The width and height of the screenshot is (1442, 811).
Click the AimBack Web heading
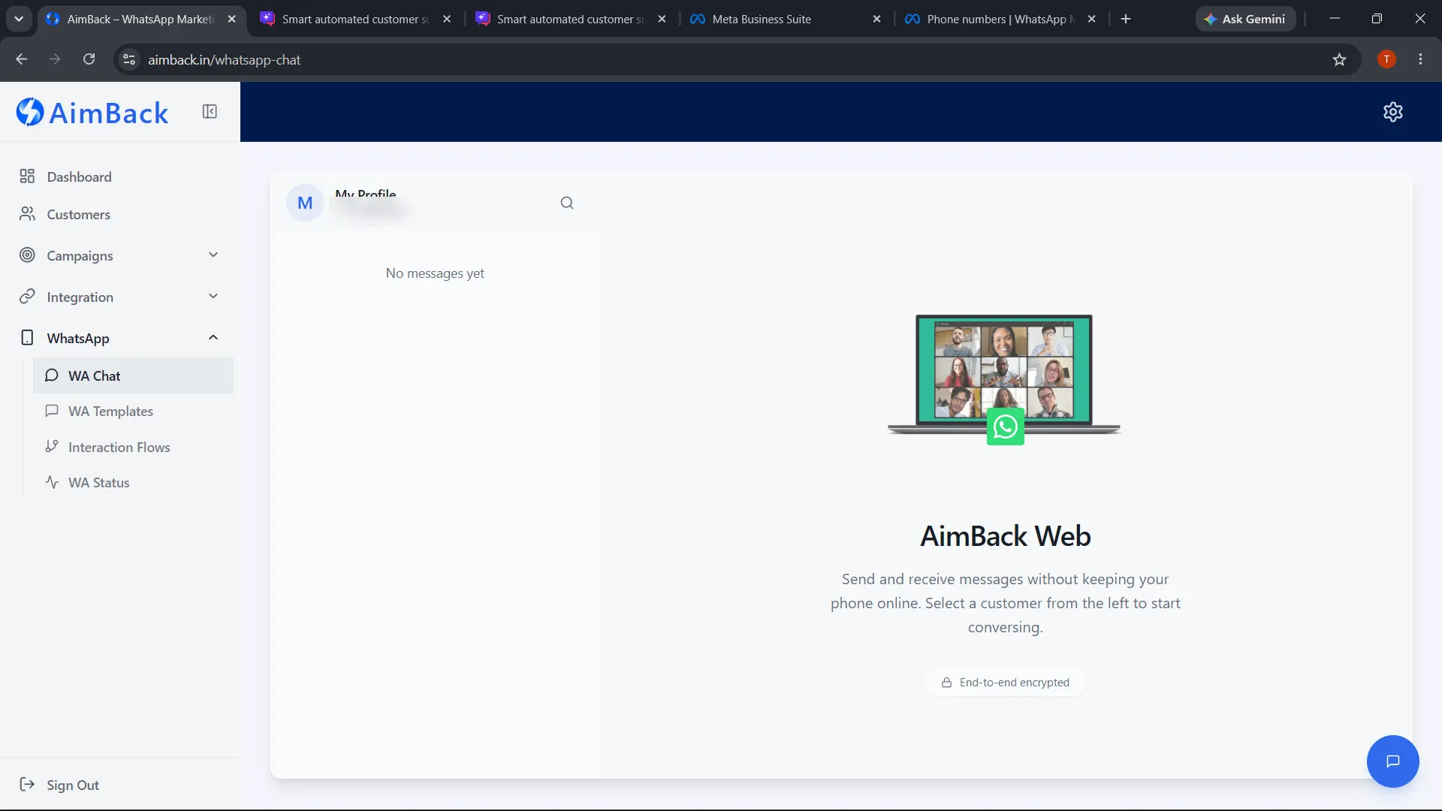tap(1005, 536)
